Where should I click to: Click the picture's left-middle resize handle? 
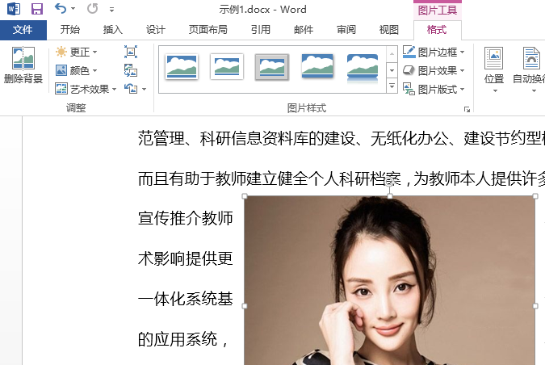point(245,306)
